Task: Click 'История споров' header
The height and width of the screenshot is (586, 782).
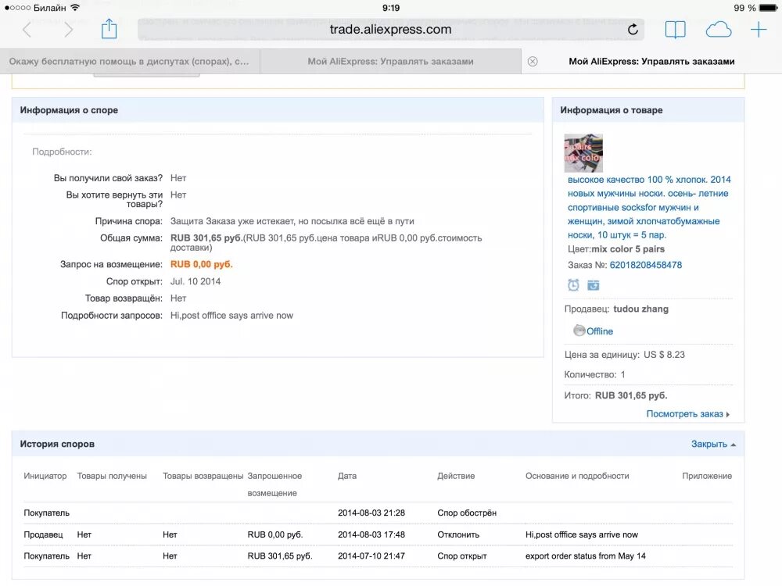Action: pos(57,444)
